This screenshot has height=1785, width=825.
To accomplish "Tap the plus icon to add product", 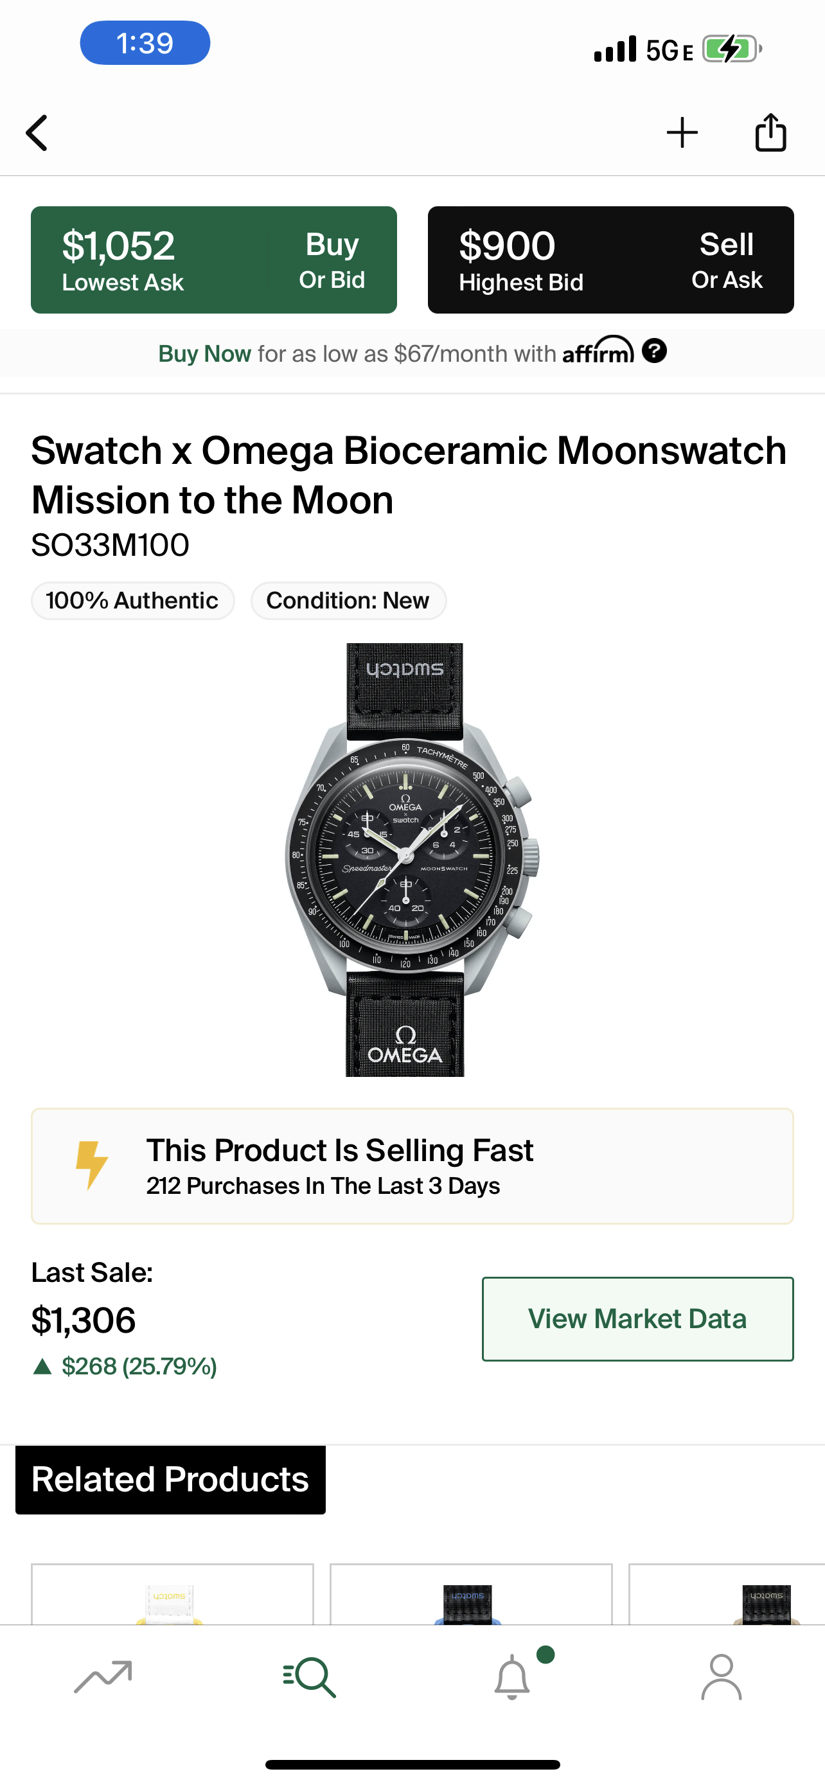I will pos(682,132).
